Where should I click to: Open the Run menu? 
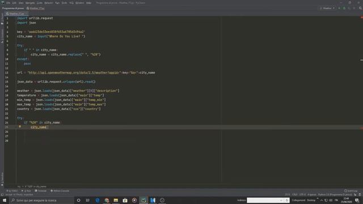point(57,3)
